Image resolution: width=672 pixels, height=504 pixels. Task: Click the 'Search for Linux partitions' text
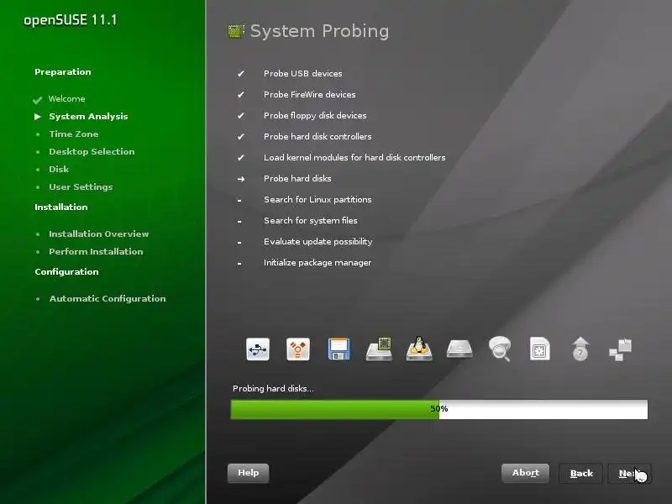tap(318, 200)
